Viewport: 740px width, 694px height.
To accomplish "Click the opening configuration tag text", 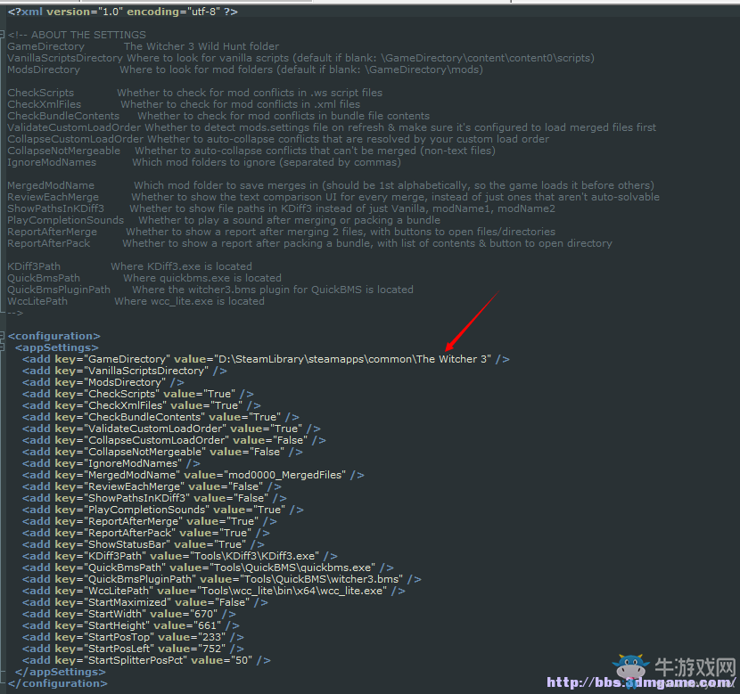I will (x=54, y=336).
